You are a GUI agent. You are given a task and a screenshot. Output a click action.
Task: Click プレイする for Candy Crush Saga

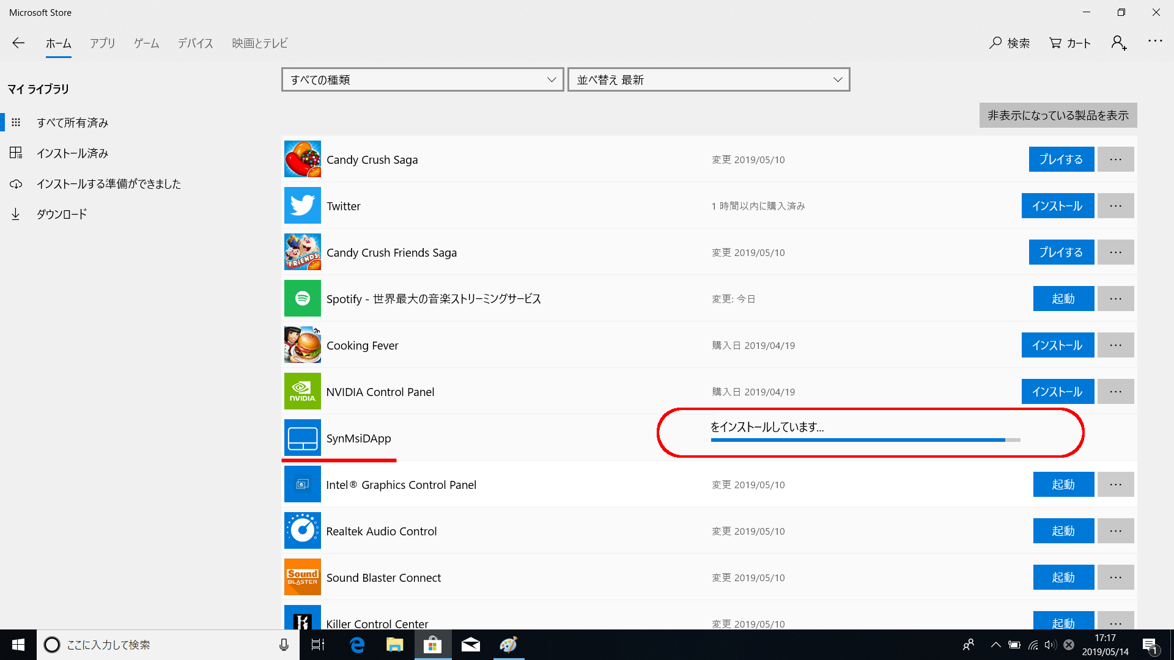coord(1061,159)
